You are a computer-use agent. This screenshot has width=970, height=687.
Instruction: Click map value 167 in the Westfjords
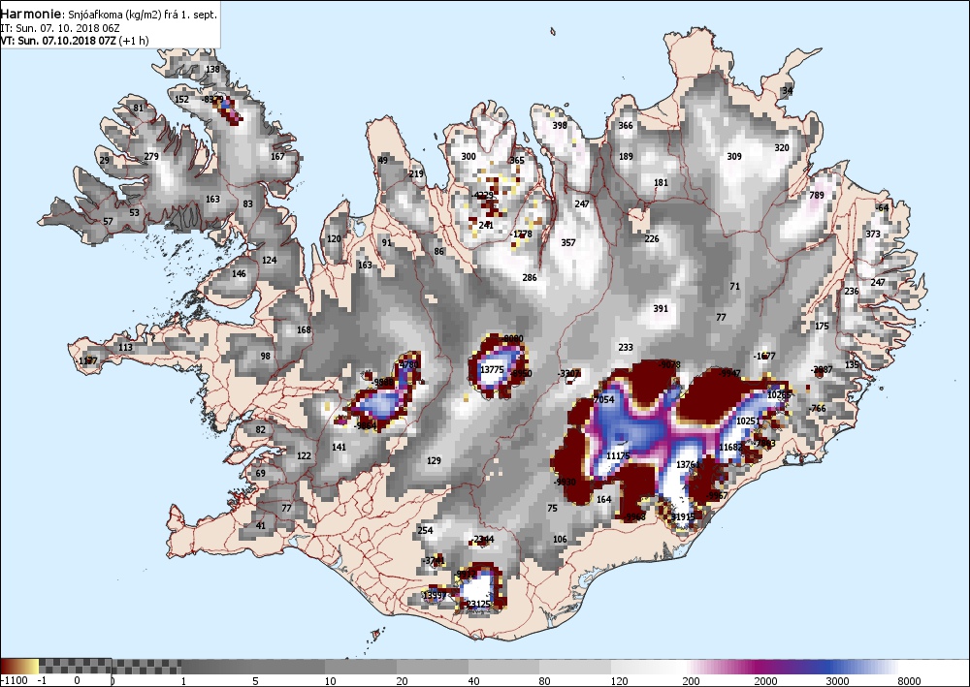(277, 156)
